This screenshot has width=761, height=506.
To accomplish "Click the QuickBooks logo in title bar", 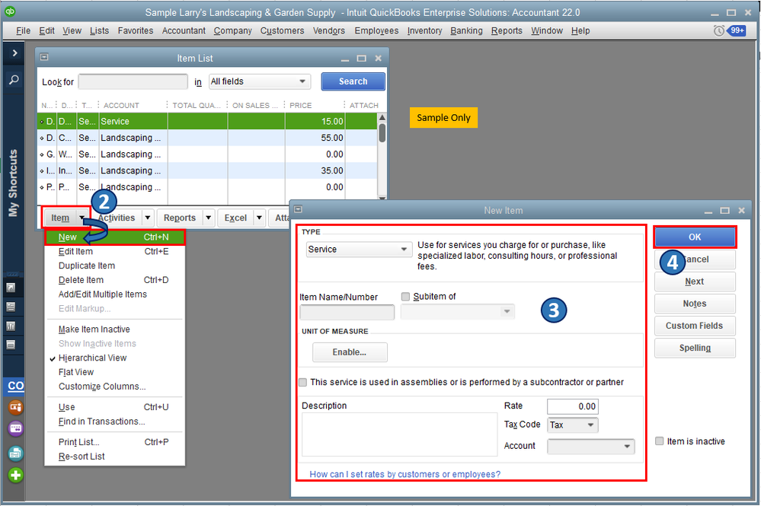I will pyautogui.click(x=10, y=11).
